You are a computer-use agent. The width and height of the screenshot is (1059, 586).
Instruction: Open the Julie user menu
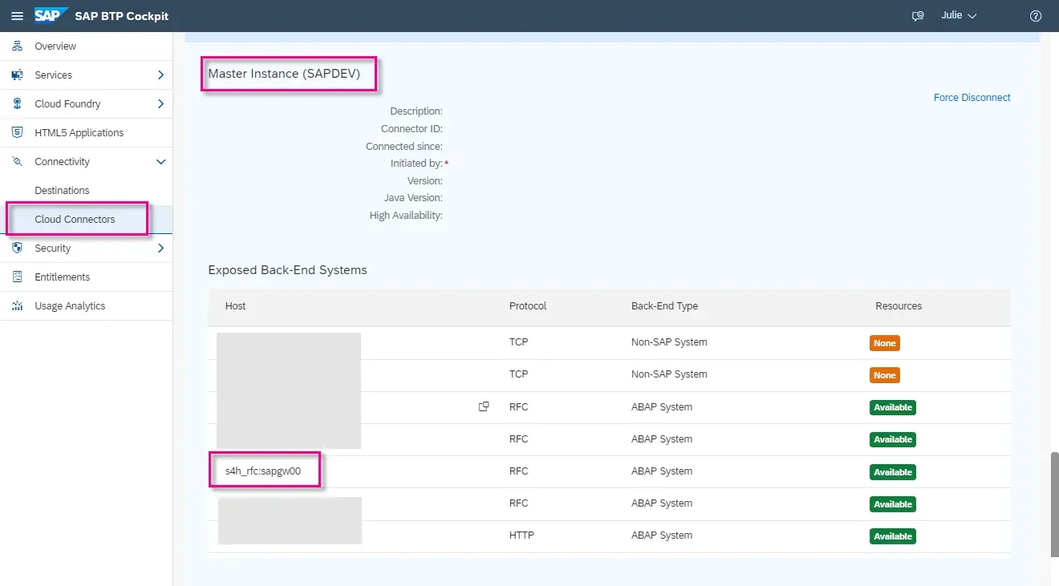click(959, 16)
